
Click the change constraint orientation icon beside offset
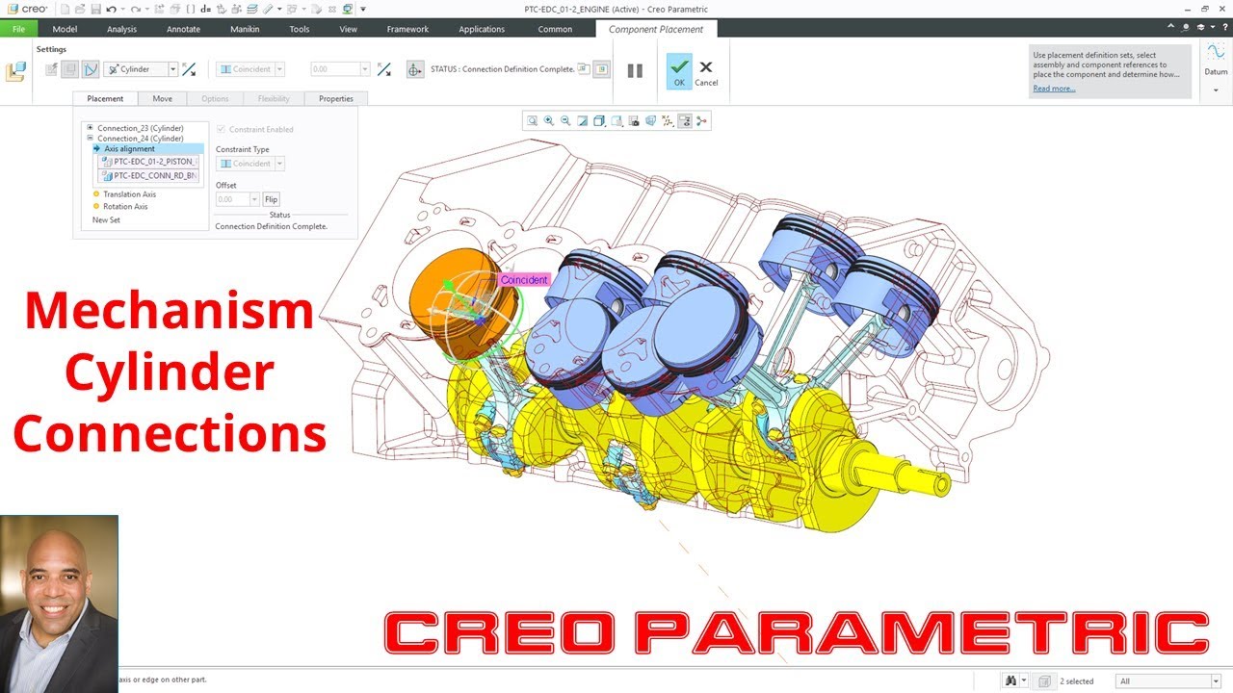click(x=384, y=69)
